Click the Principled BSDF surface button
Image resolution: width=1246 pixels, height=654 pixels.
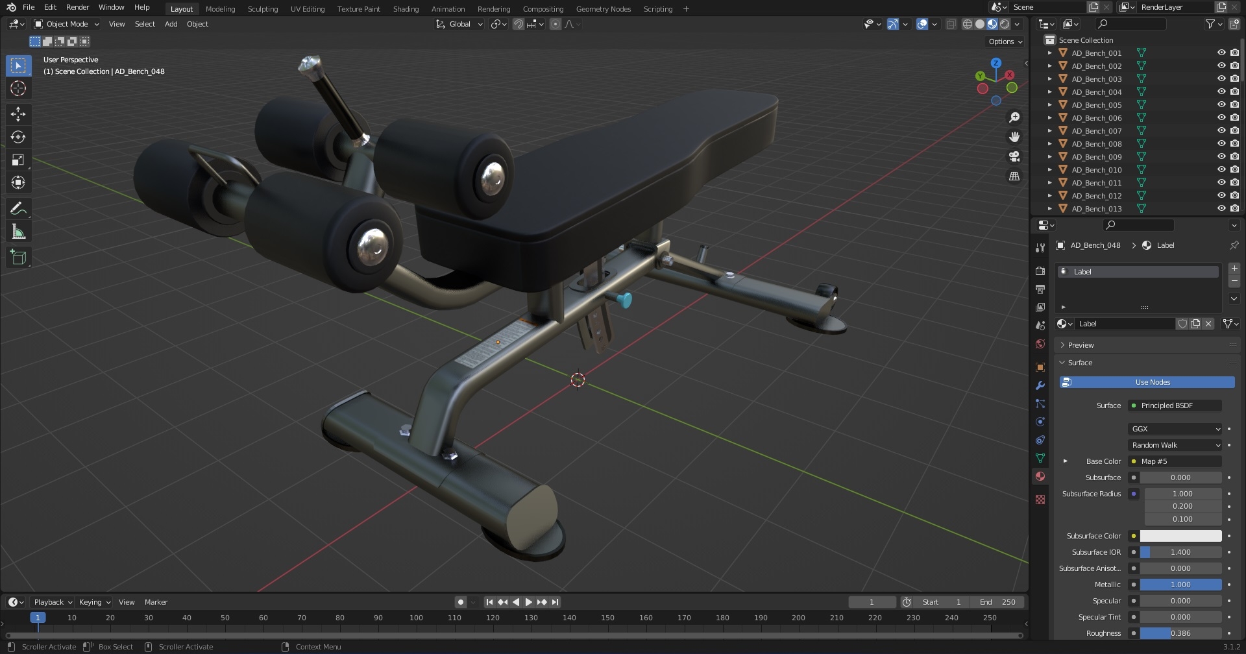1175,406
